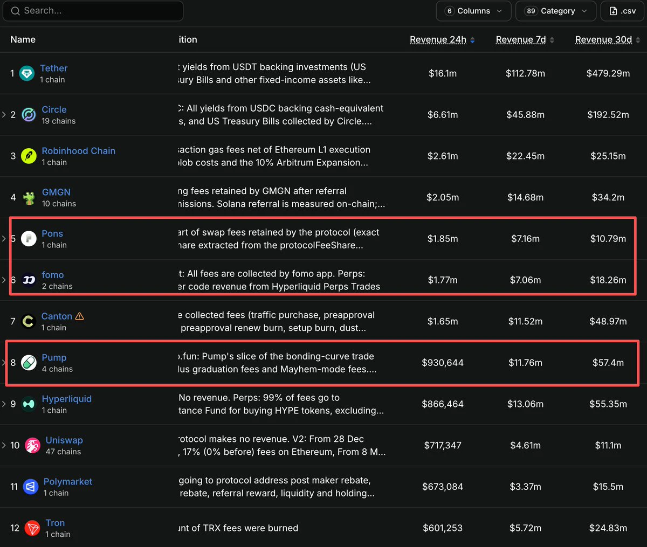Viewport: 647px width, 547px height.
Task: Click Polymarket 30d revenue $15.5m
Action: 608,487
